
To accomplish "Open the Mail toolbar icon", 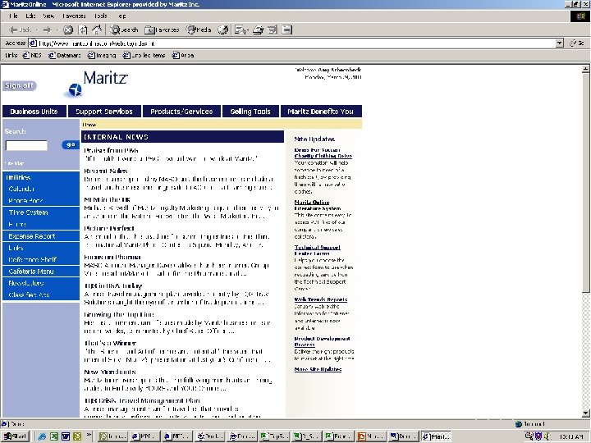I will click(240, 30).
